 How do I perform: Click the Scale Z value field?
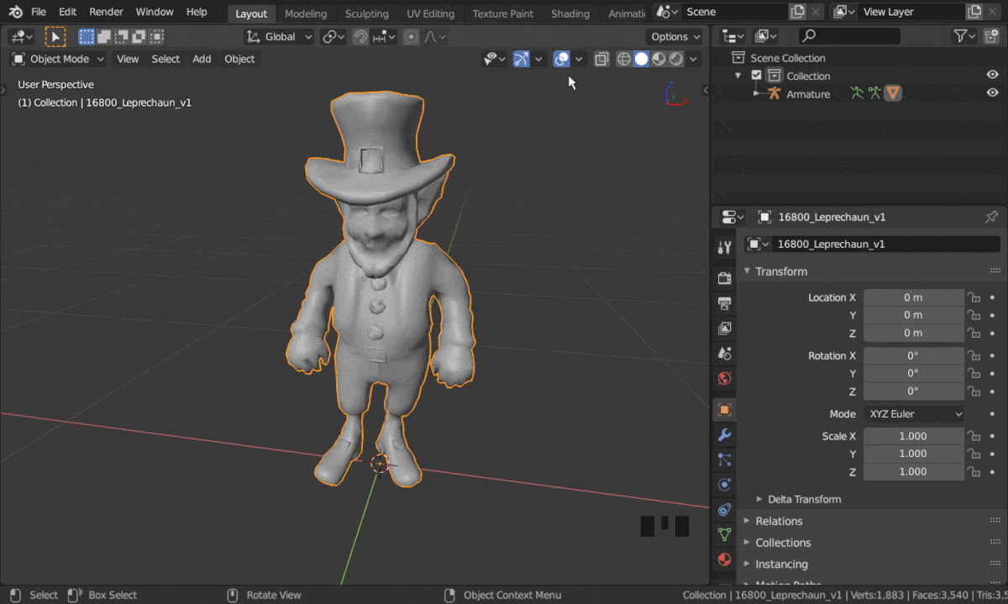tap(913, 471)
